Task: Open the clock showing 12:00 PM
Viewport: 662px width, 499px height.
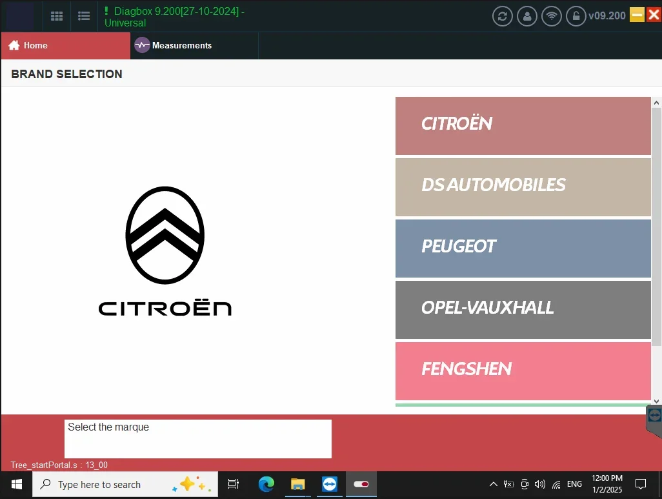Action: [607, 484]
